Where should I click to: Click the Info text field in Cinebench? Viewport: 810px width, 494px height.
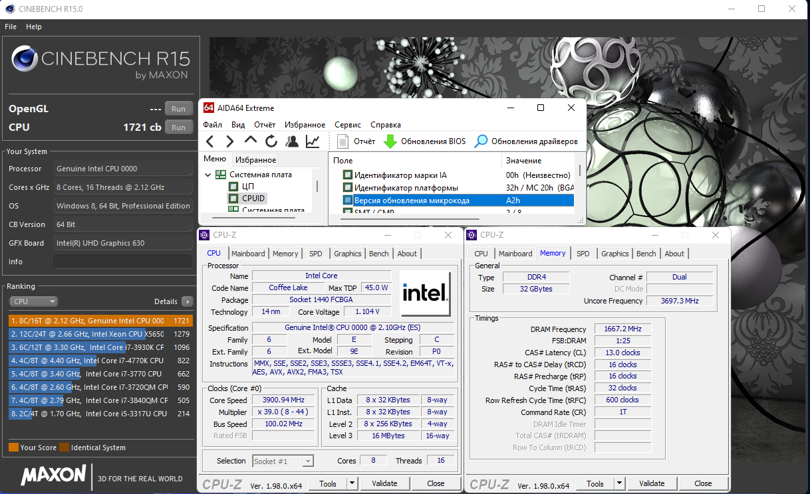123,262
